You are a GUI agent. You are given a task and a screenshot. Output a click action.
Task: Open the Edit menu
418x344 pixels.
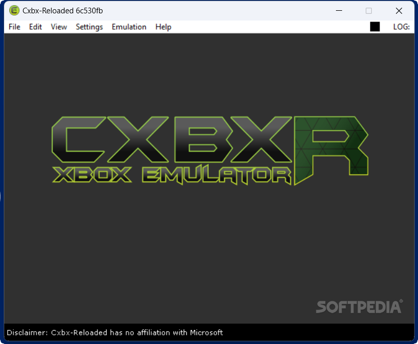tap(35, 27)
